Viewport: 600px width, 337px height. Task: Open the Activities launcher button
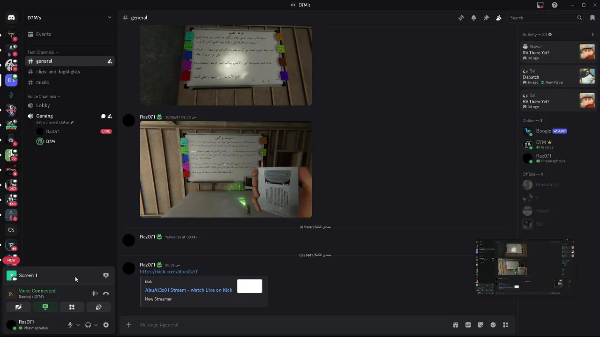(72, 307)
